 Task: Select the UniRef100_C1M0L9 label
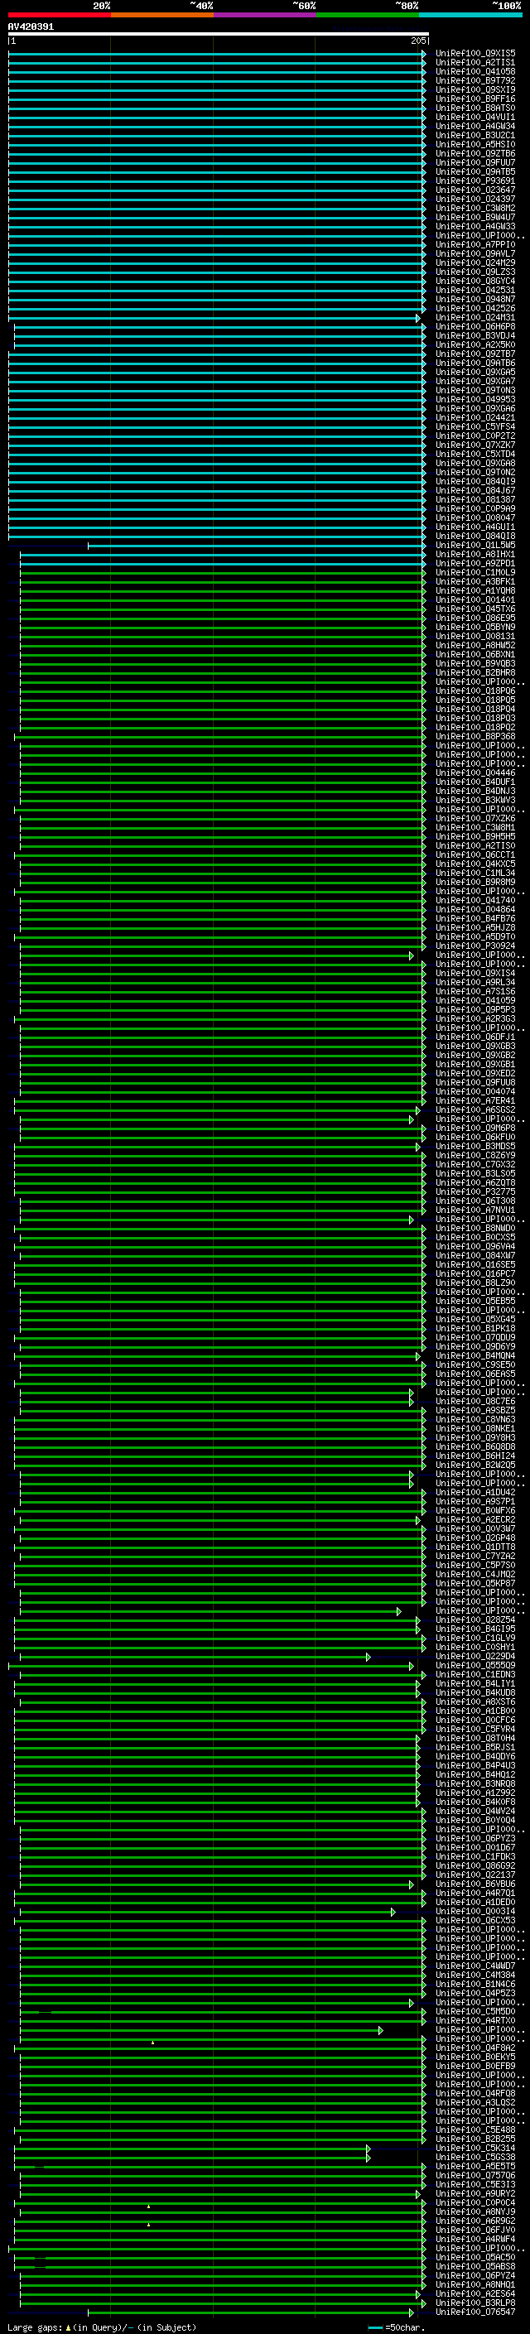click(475, 573)
